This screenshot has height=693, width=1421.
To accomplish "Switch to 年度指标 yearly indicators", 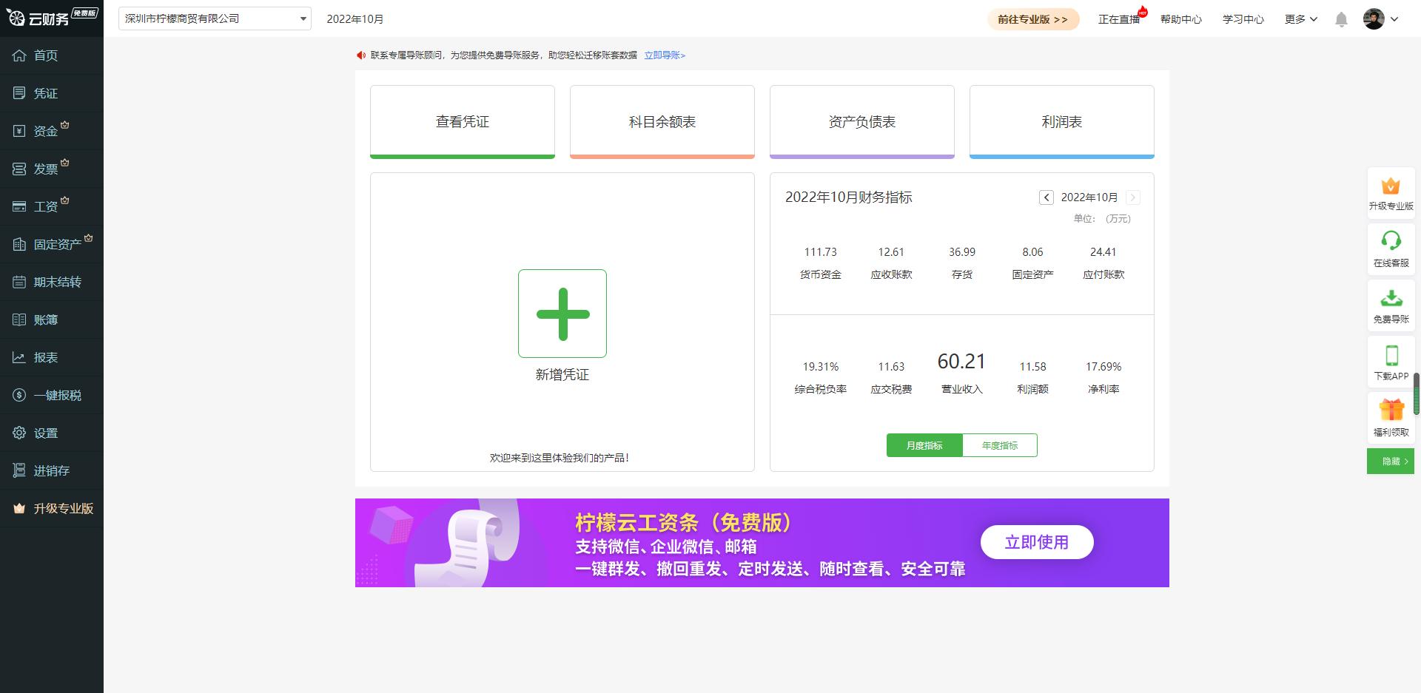I will (x=999, y=445).
